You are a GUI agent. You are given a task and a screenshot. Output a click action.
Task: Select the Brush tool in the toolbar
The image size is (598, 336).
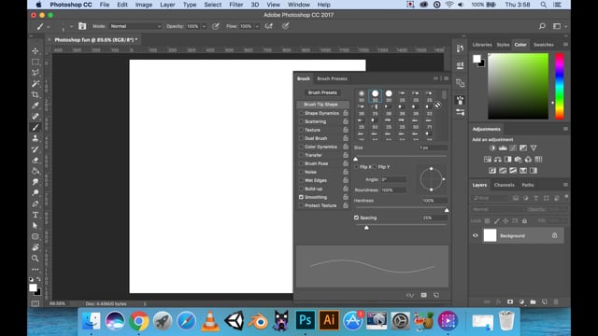click(x=36, y=127)
